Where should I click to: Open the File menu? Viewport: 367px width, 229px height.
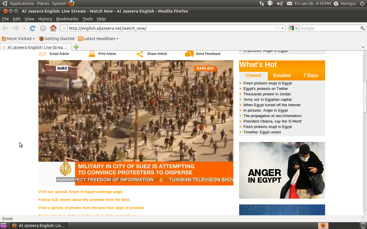tap(5, 19)
